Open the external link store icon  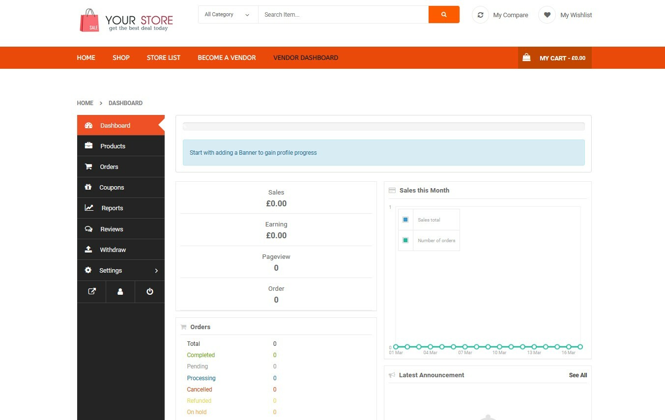pyautogui.click(x=91, y=291)
